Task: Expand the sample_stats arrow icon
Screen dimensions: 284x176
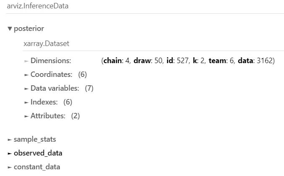Action: pos(10,140)
